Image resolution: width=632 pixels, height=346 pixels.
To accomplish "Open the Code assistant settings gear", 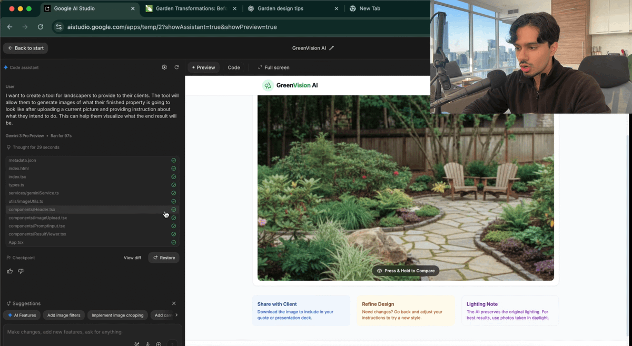I will pos(164,67).
